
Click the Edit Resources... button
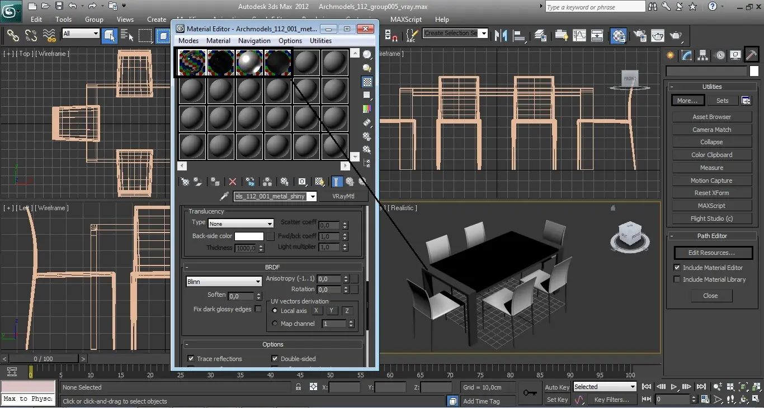pyautogui.click(x=712, y=253)
